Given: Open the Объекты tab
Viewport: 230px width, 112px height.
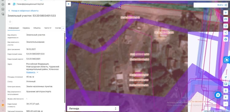Looking at the screenshot, I should (37, 28).
